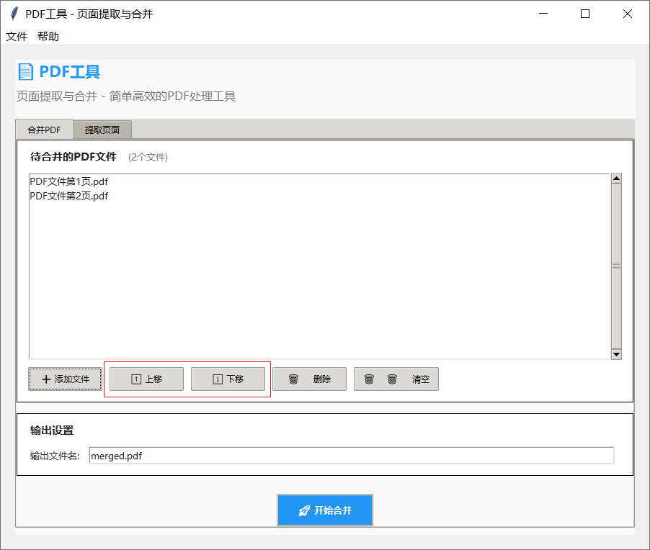This screenshot has height=550, width=650.
Task: Click the down-arrow icon inside 下移 button
Action: click(x=218, y=379)
